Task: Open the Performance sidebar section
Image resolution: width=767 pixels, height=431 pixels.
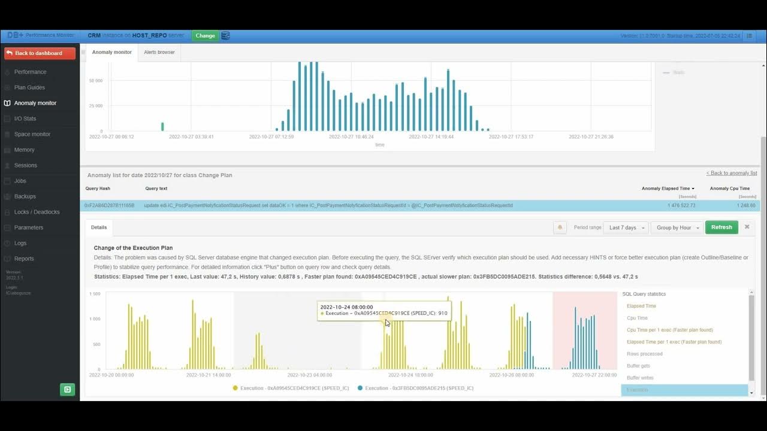Action: [x=30, y=72]
